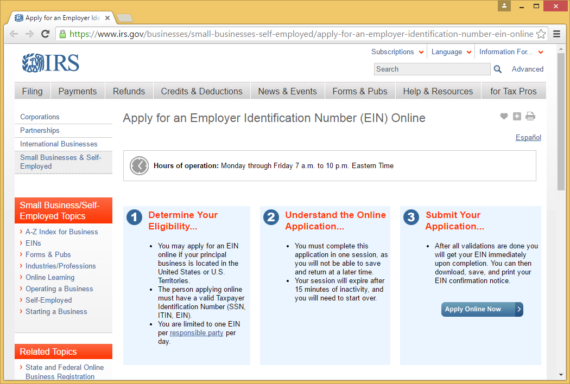This screenshot has width=570, height=384.
Task: Expand the Language dropdown
Action: point(452,52)
